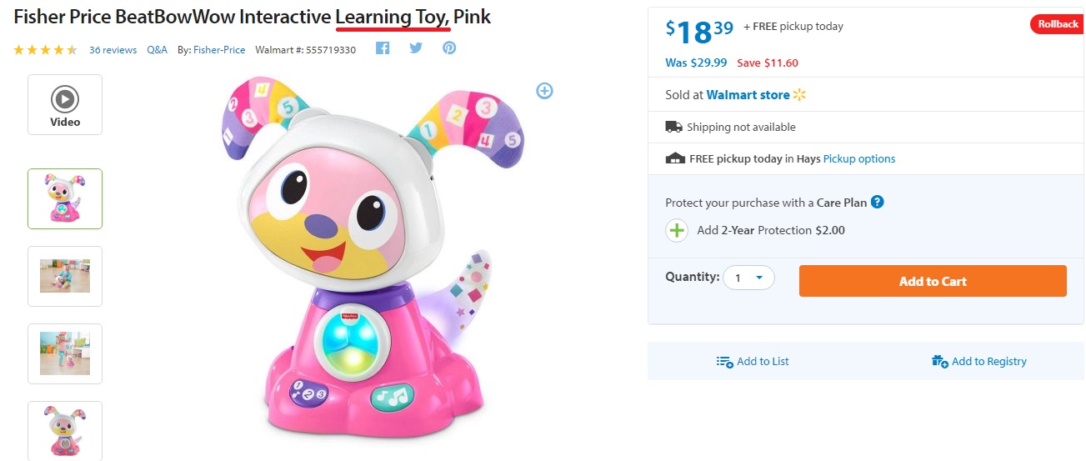The height and width of the screenshot is (461, 1086).
Task: Share product on Facebook icon
Action: 383,48
